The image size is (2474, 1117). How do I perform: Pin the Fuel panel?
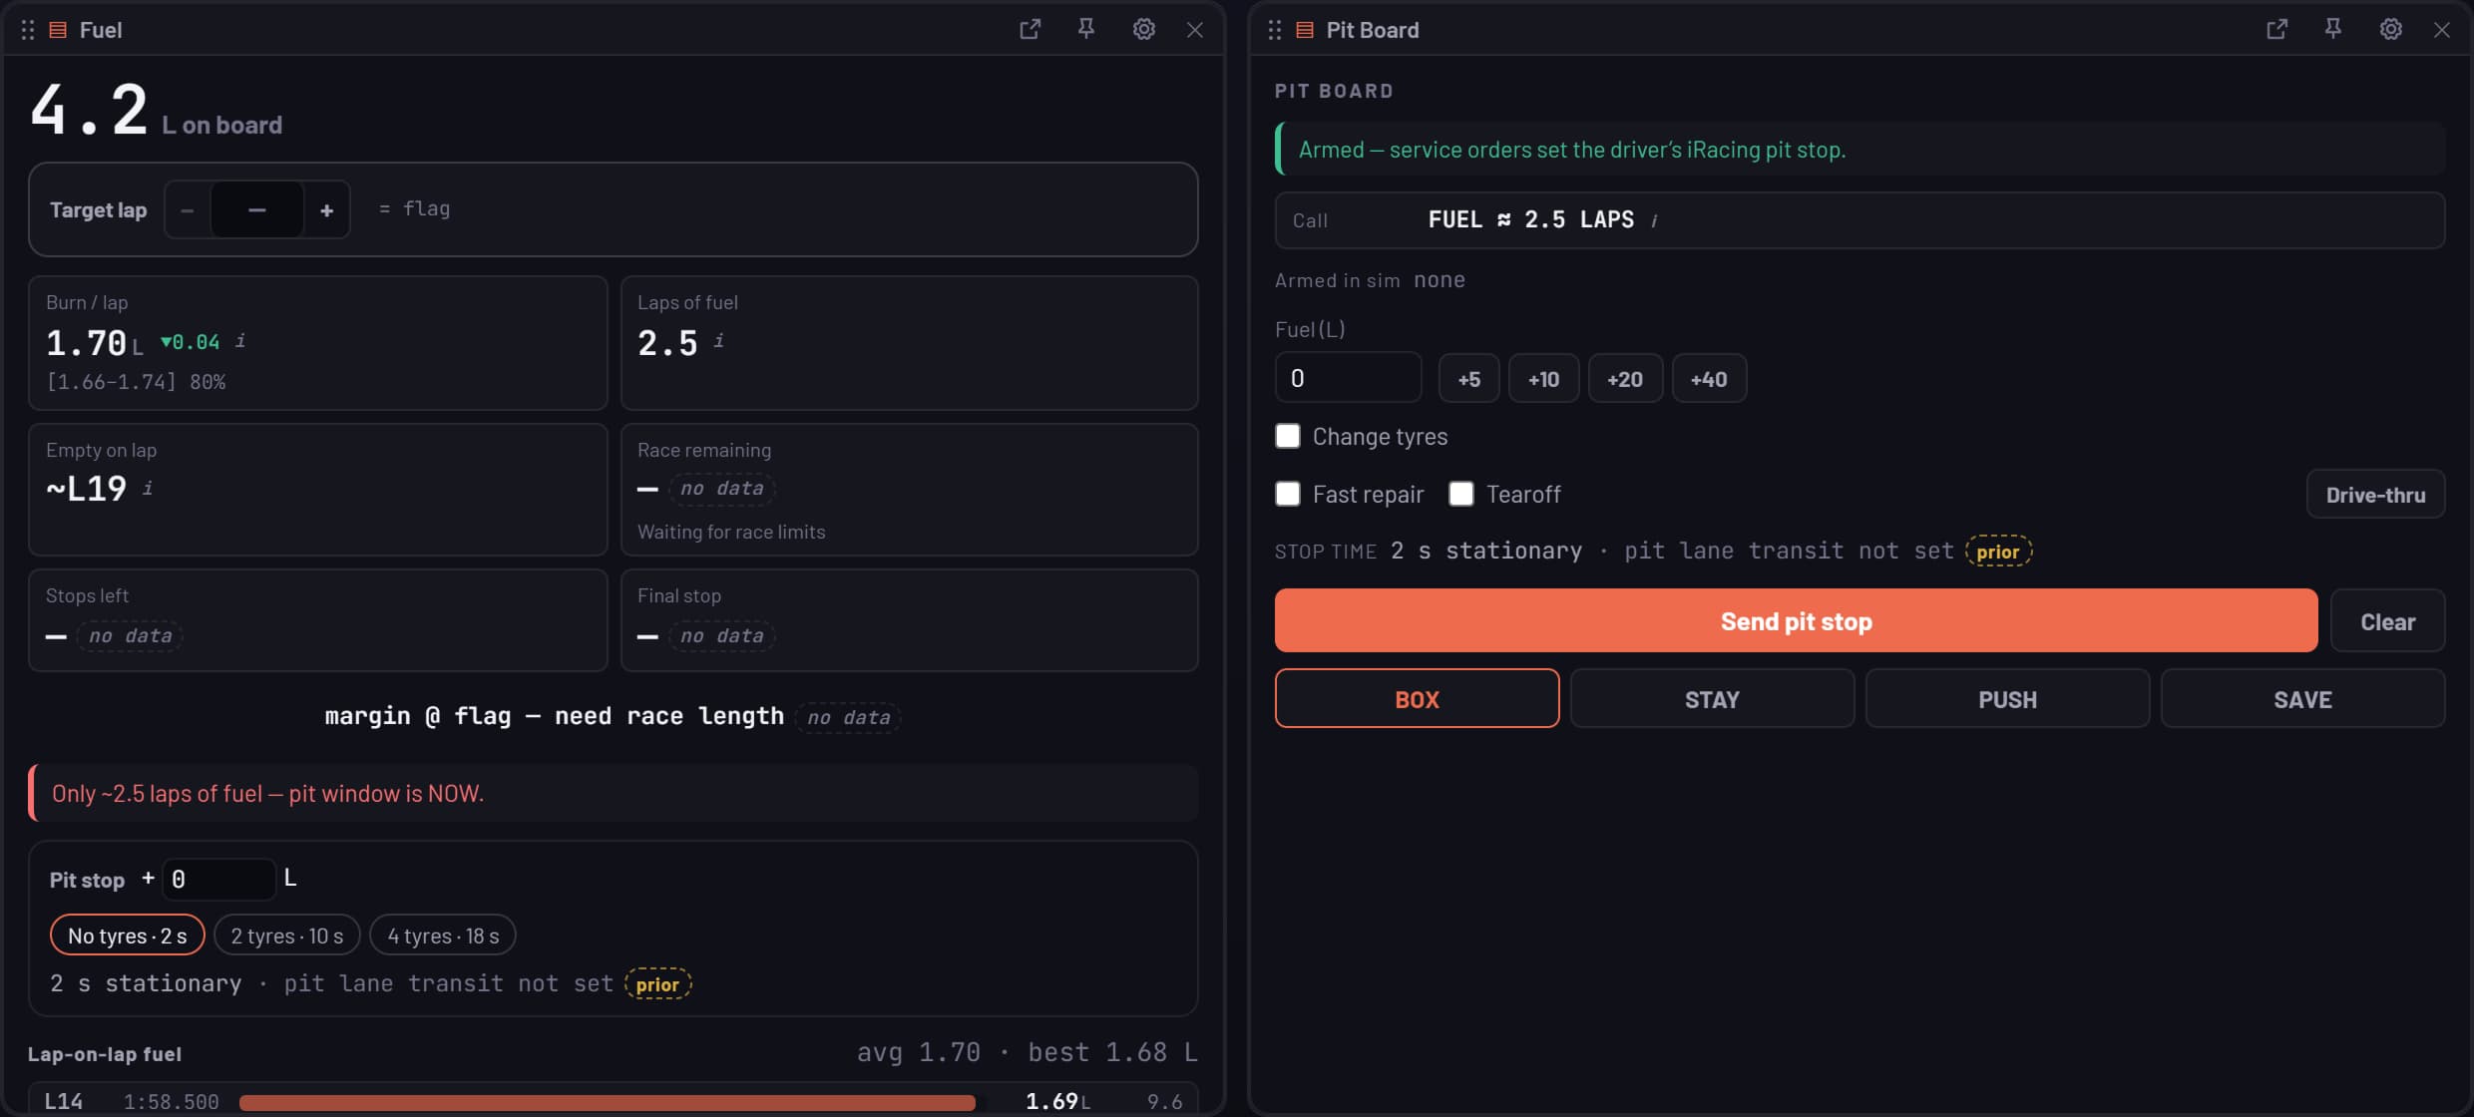coord(1086,30)
